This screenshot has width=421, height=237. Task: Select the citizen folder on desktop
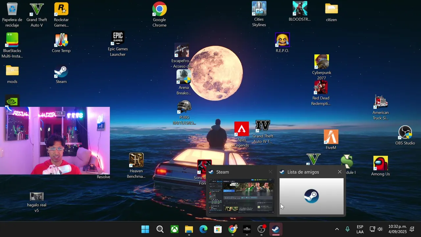click(331, 13)
